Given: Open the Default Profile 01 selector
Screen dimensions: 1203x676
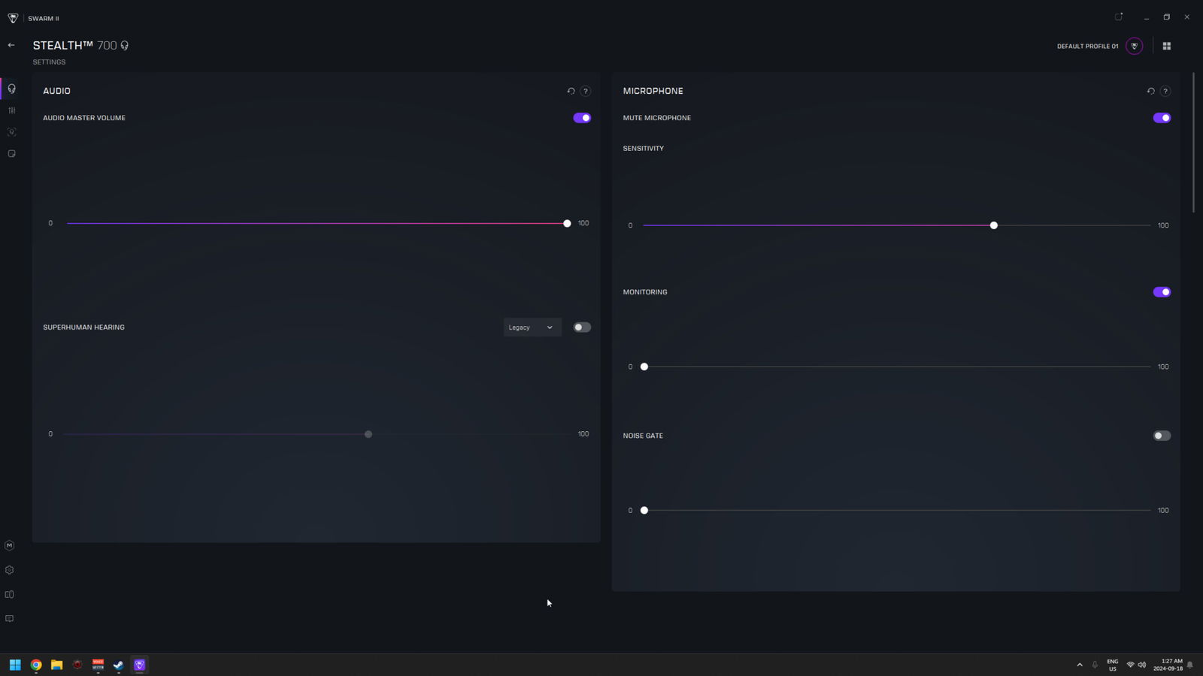Looking at the screenshot, I should pos(1087,47).
